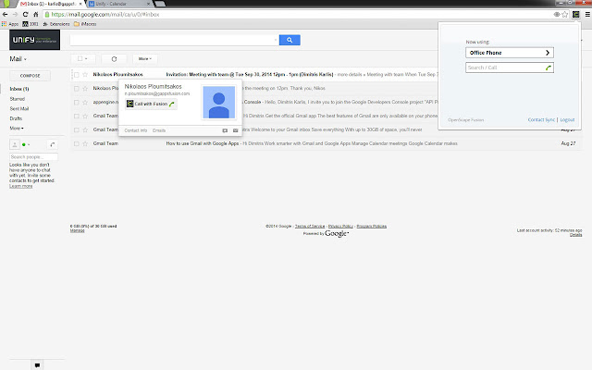Star the appengine email row
Image resolution: width=592 pixels, height=370 pixels.
click(85, 103)
